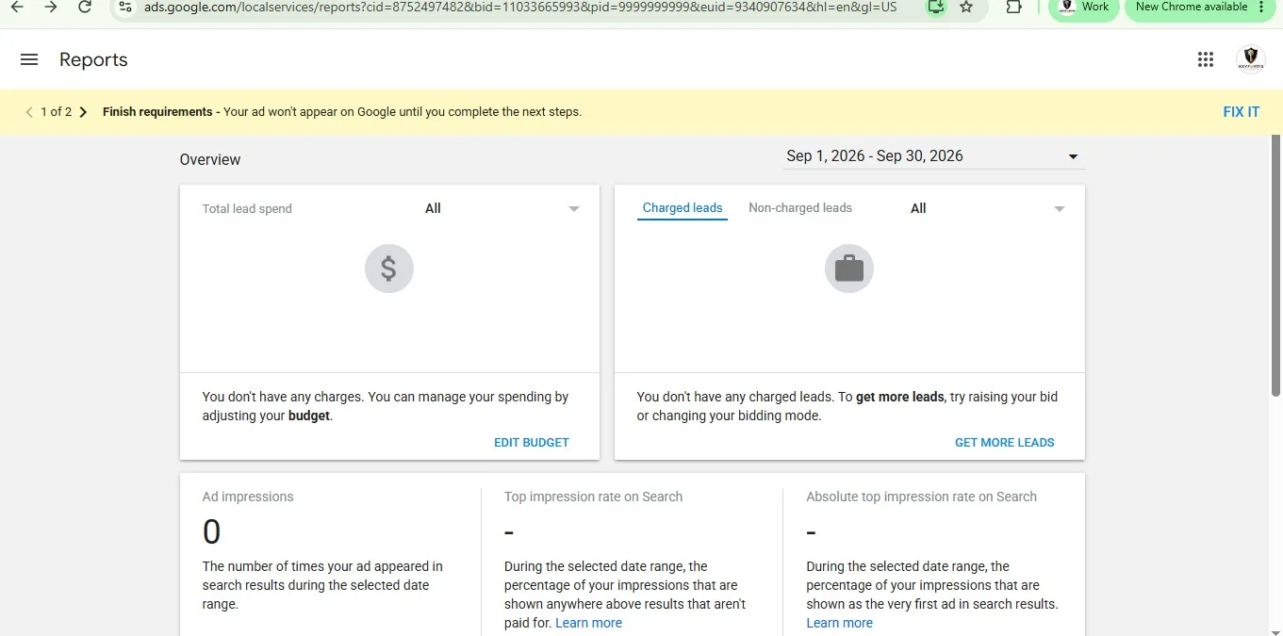The width and height of the screenshot is (1283, 636).
Task: Click Top impression rate on Search label
Action: pos(593,497)
